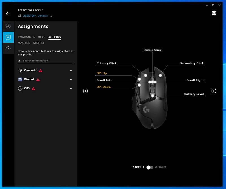
Task: Click the OBS integration name
Action: [x=27, y=88]
